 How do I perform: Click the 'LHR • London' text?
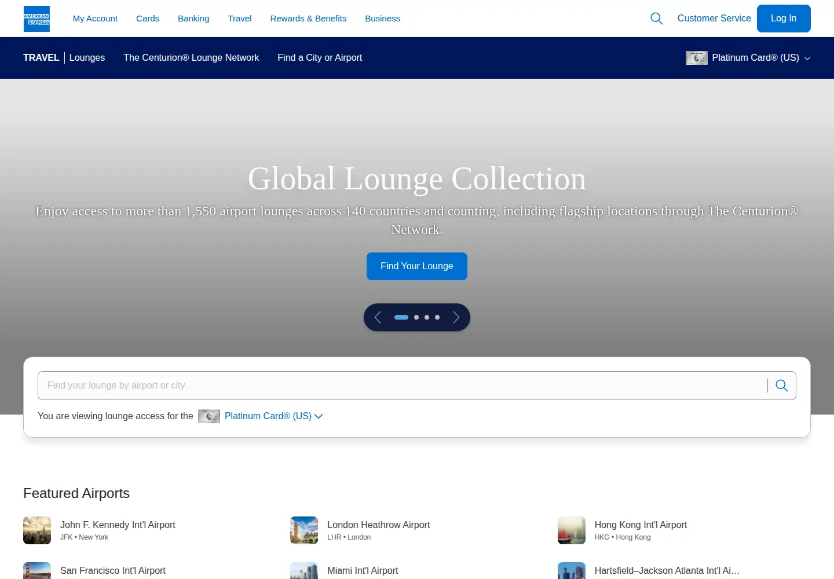point(349,537)
